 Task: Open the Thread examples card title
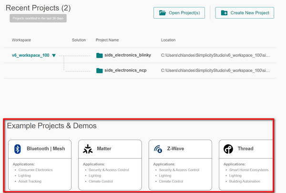click(x=245, y=149)
